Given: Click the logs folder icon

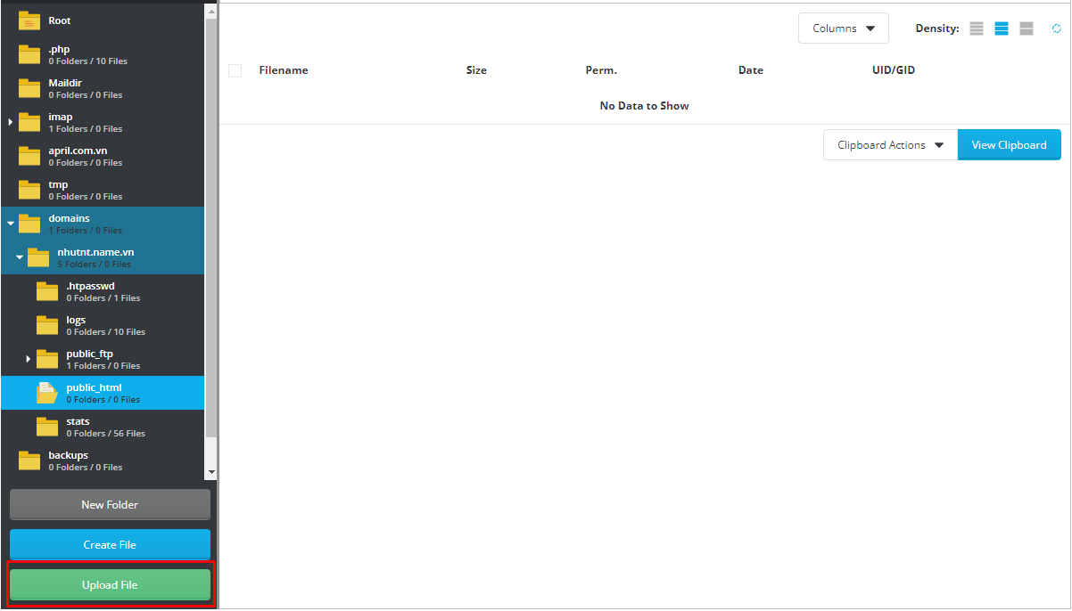Looking at the screenshot, I should pos(47,325).
